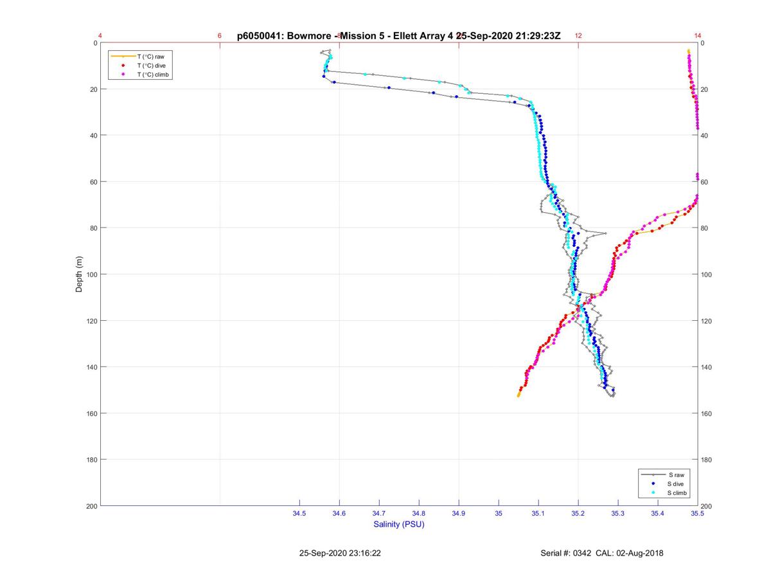This screenshot has height=569, width=771.
Task: Click the red temperature tick label 12
Action: pos(578,36)
